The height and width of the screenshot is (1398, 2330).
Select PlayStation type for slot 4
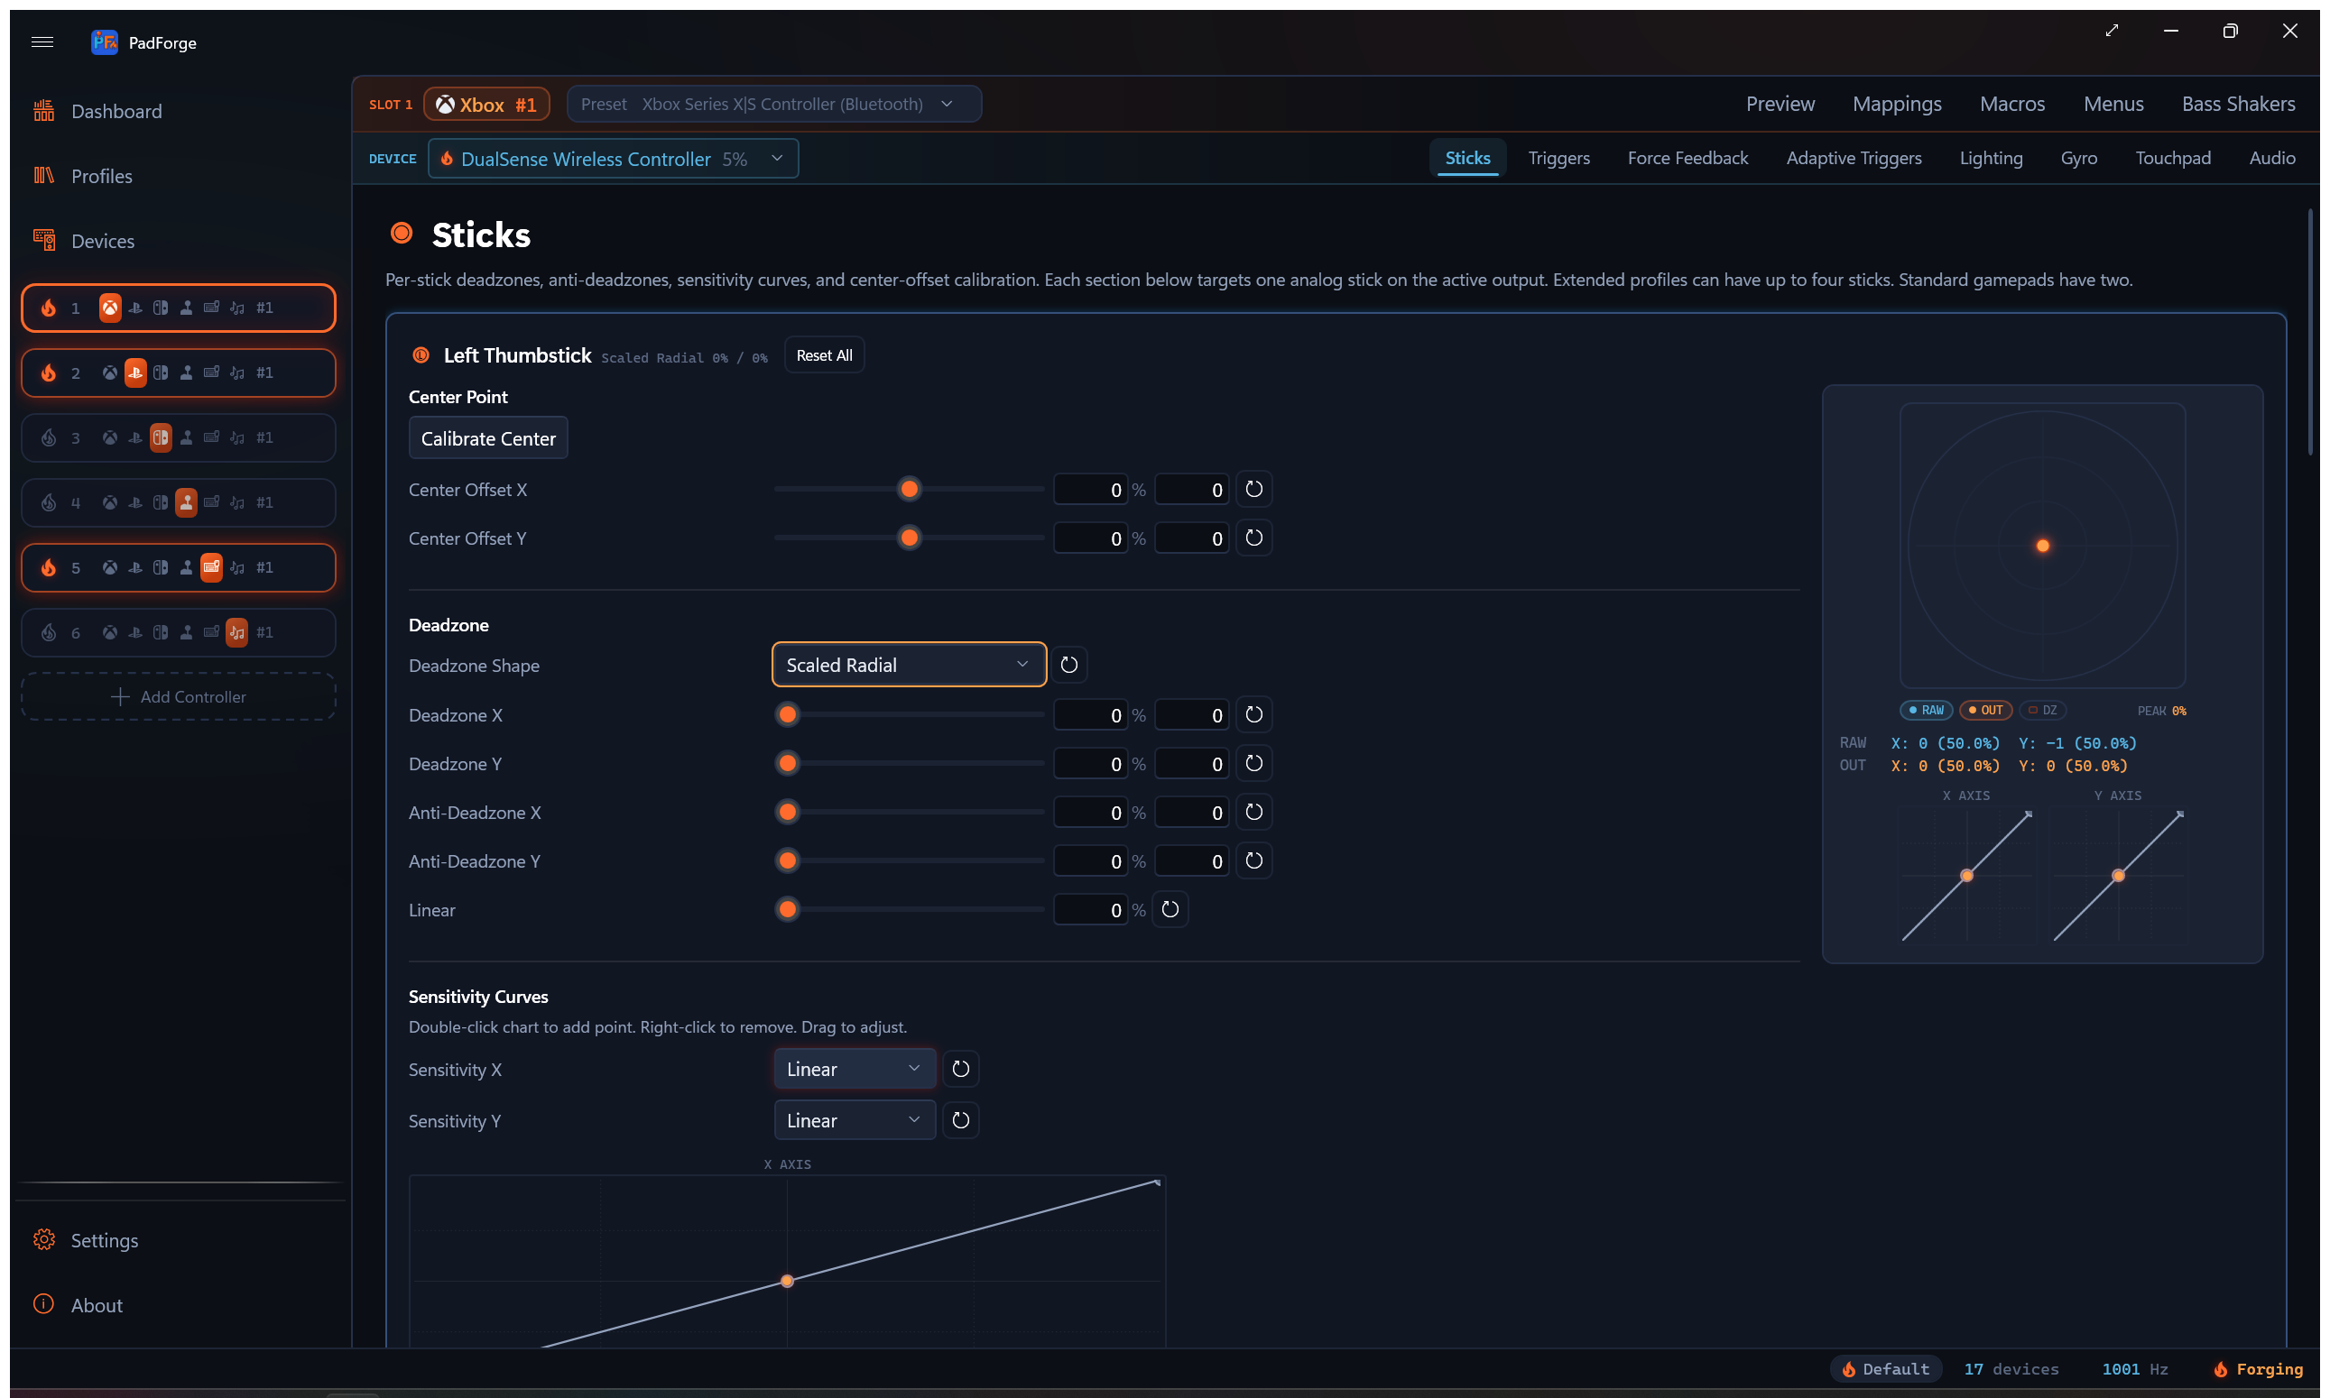point(135,503)
